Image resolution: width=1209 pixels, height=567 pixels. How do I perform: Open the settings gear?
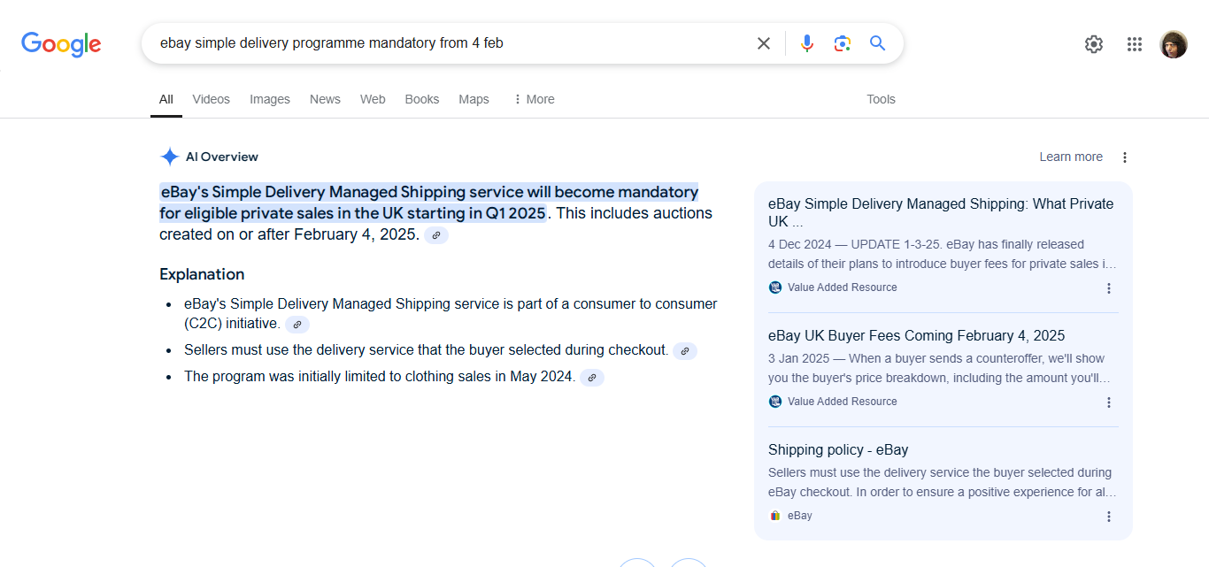(x=1094, y=44)
